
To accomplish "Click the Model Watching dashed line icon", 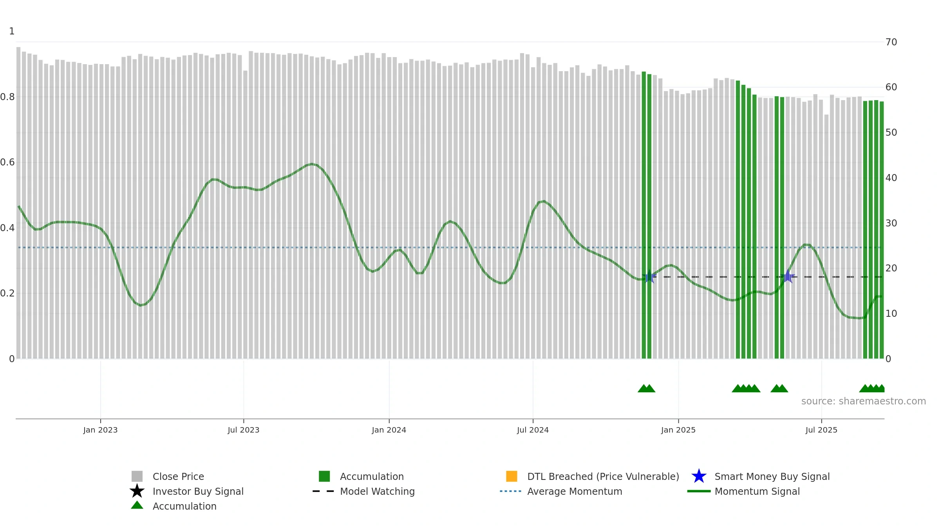I will coord(324,491).
